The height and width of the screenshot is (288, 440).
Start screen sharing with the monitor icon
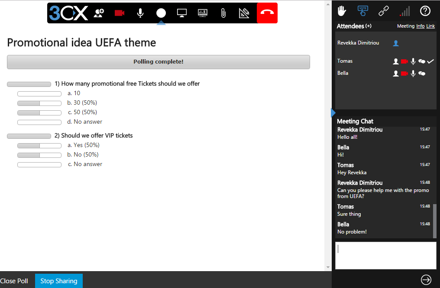click(x=182, y=13)
